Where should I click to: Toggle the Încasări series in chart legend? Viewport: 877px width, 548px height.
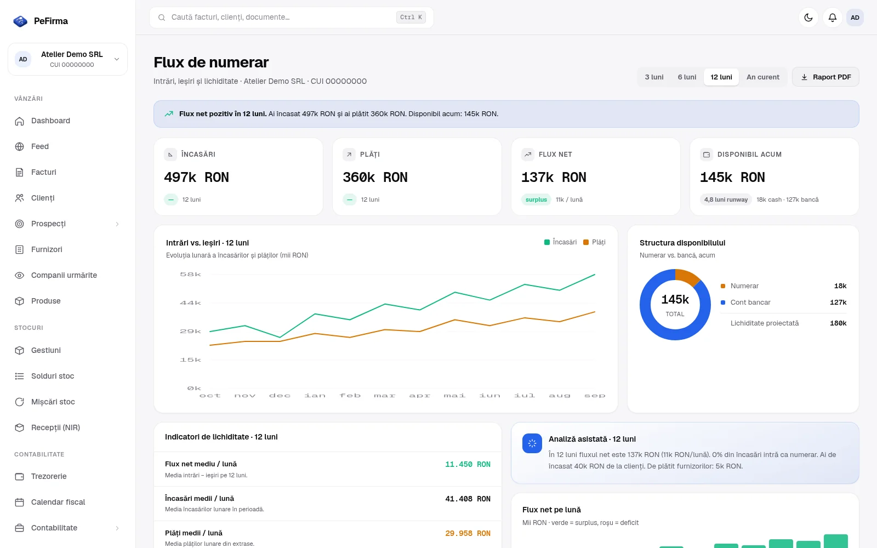tap(560, 242)
